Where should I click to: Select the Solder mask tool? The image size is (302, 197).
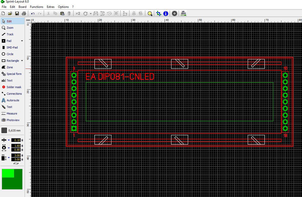pyautogui.click(x=12, y=87)
